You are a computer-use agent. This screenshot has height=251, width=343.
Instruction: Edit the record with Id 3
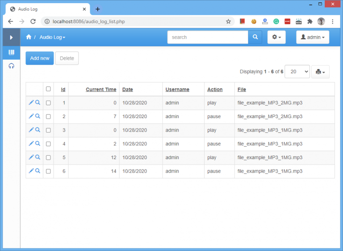pyautogui.click(x=31, y=130)
